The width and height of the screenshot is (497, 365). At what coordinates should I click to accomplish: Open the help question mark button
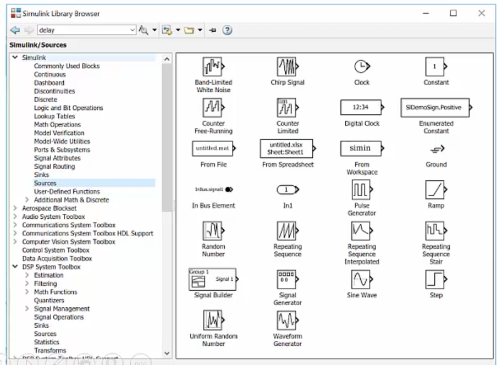pos(227,30)
